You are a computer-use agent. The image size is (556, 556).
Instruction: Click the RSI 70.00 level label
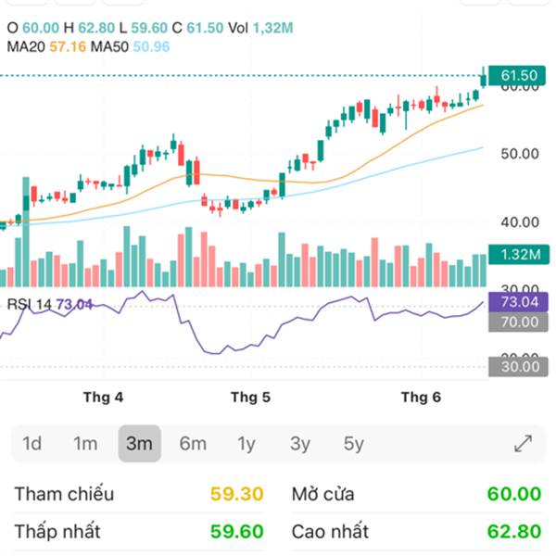point(518,322)
